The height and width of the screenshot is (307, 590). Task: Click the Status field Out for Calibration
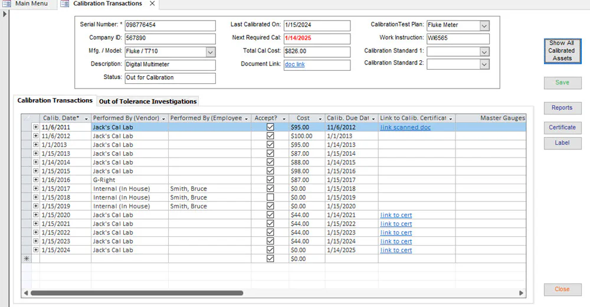170,78
